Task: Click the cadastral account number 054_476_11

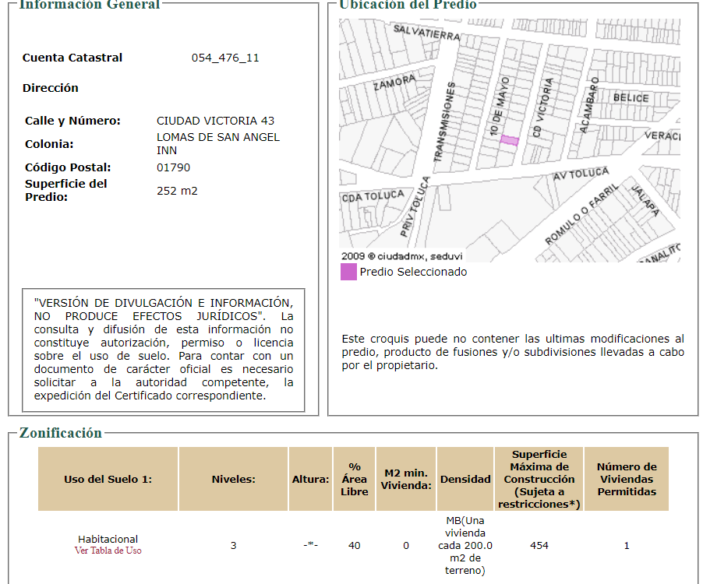Action: [225, 58]
